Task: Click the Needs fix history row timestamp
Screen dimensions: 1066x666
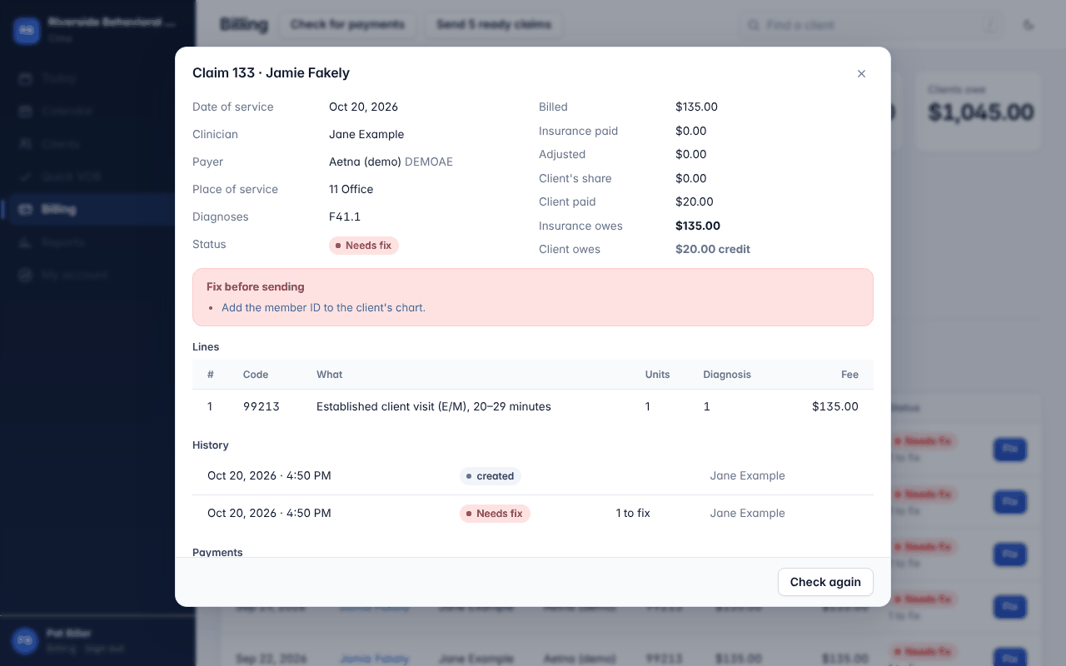Action: (x=269, y=514)
